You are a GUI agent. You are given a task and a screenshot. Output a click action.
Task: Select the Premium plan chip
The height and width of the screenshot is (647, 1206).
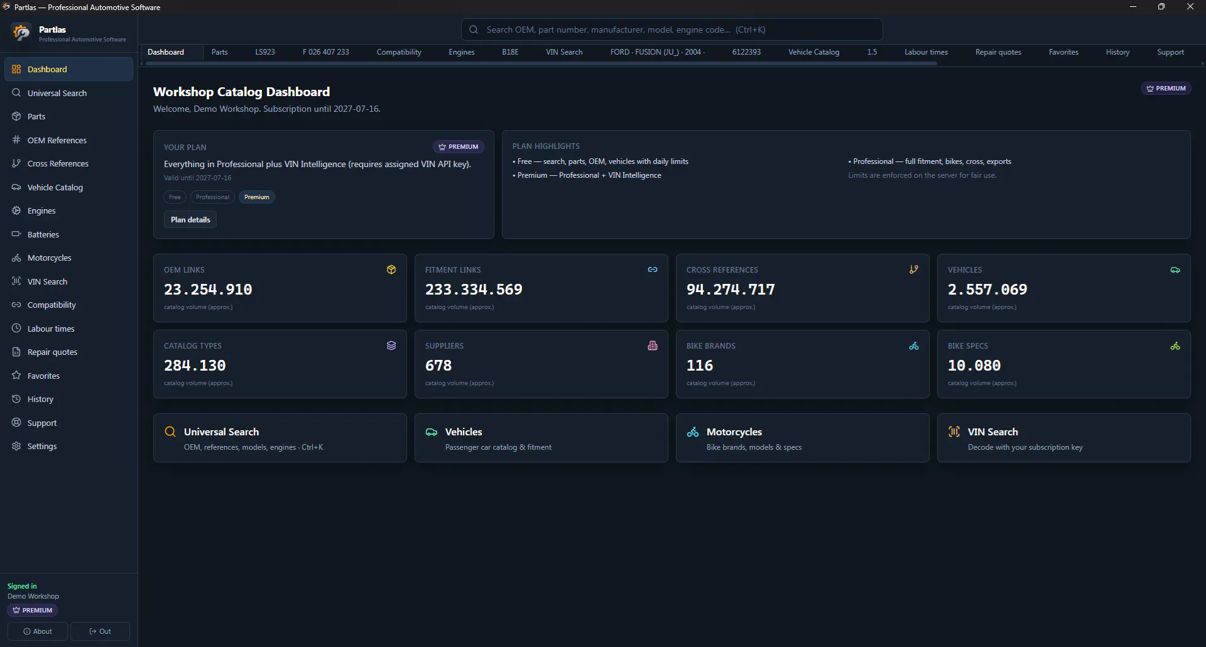coord(256,197)
